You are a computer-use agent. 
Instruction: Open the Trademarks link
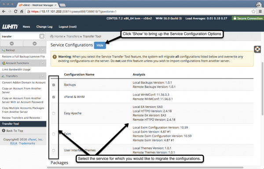point(27,143)
